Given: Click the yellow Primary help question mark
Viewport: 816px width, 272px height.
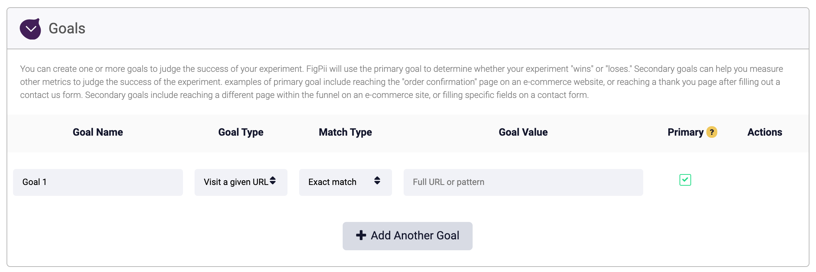Looking at the screenshot, I should click(x=711, y=132).
